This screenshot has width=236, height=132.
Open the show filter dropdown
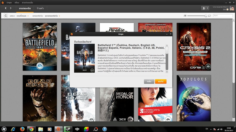(x=23, y=16)
